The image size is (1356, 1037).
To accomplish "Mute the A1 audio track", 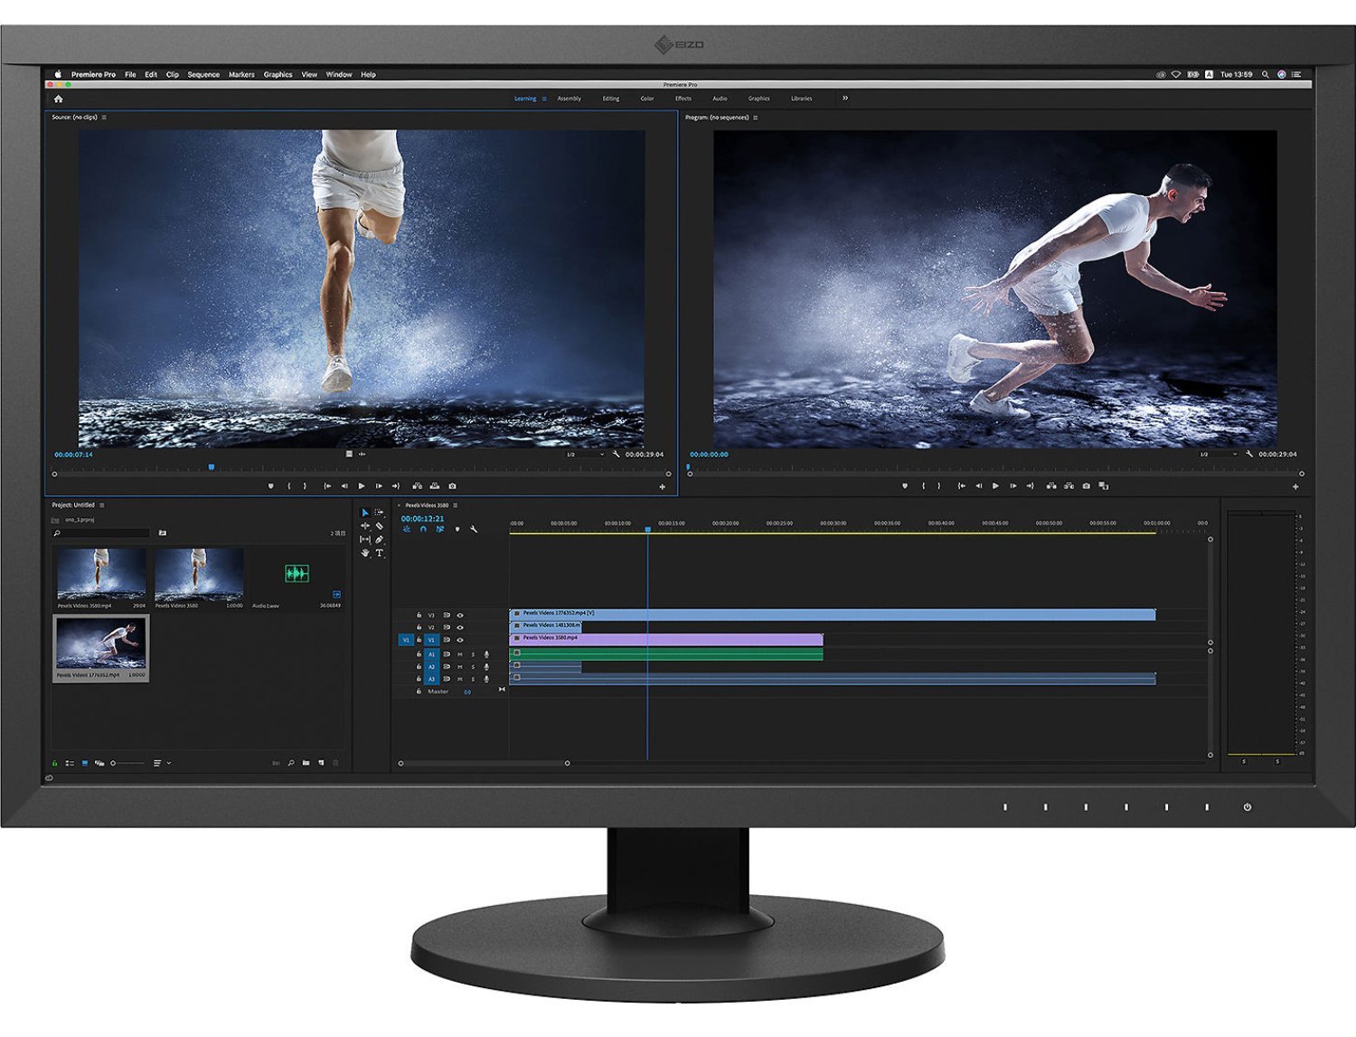I will pyautogui.click(x=461, y=655).
